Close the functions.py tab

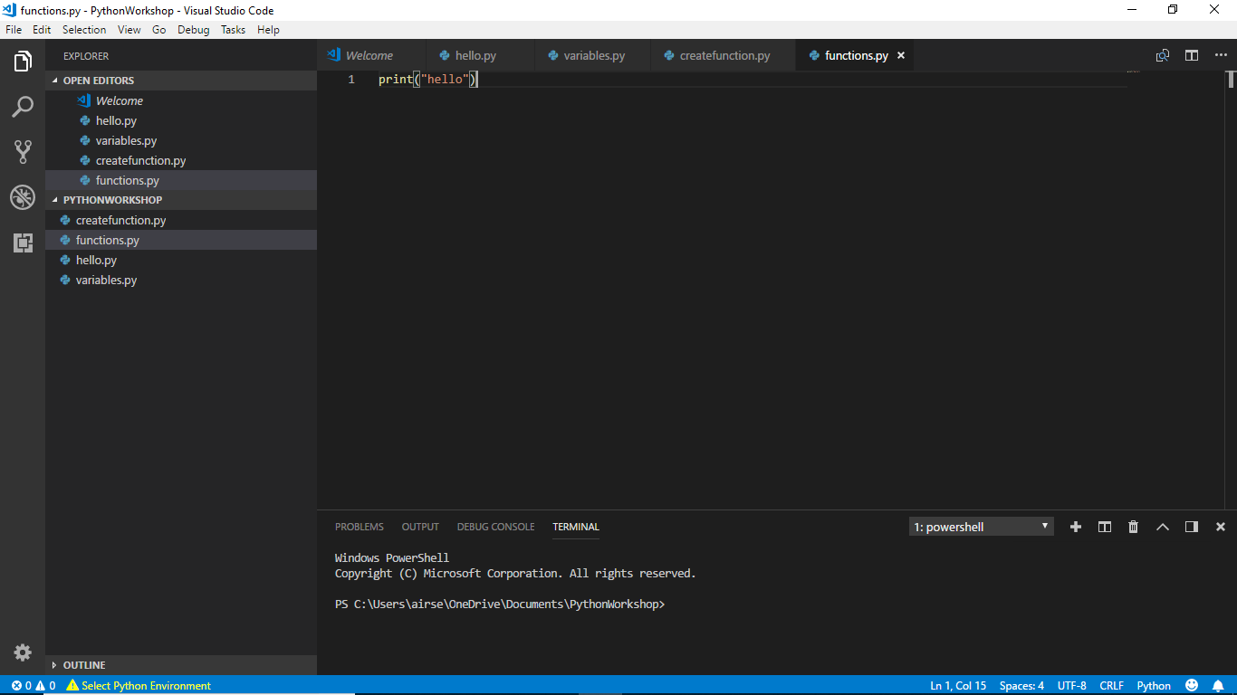pos(901,55)
